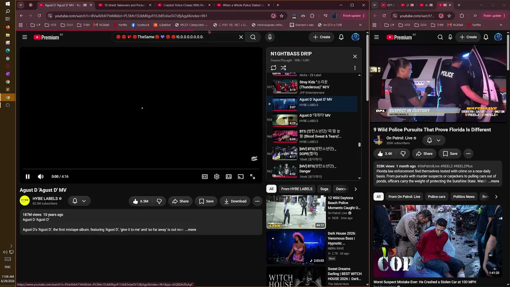Switch to 'When a Whole Police Station' tab
Screen dimensions: 510x287
click(x=243, y=5)
